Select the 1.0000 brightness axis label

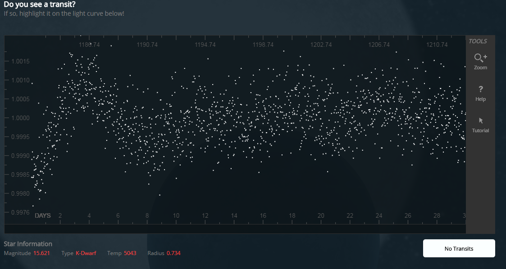pyautogui.click(x=20, y=118)
